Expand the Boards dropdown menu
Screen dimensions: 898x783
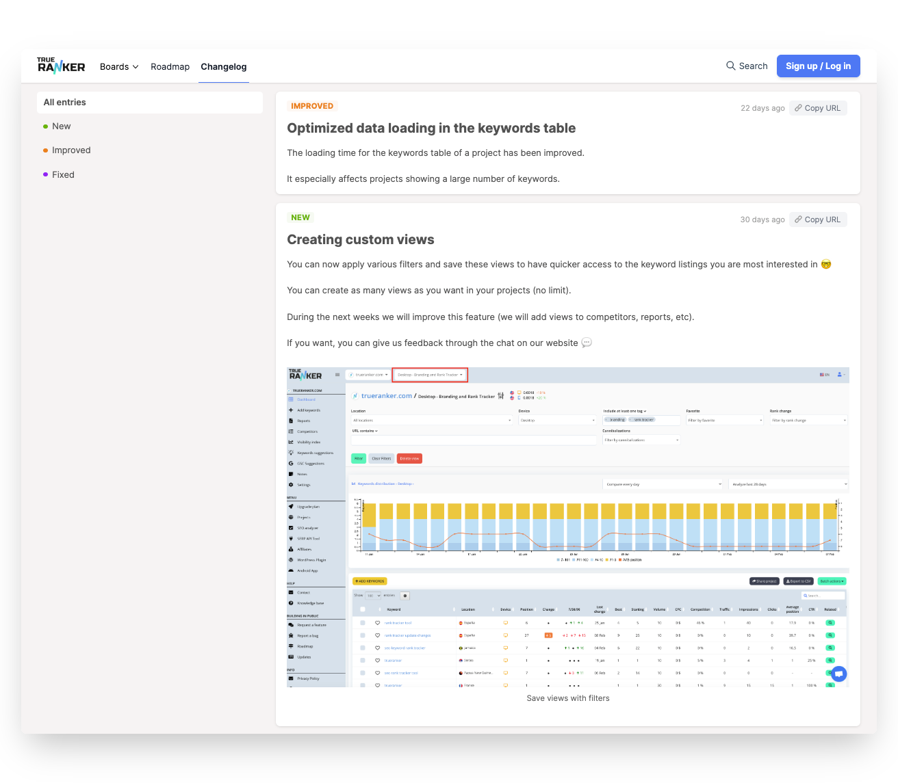coord(119,66)
